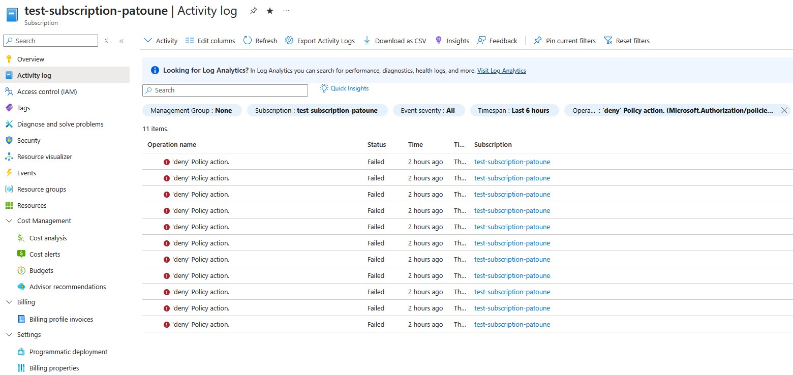Click the info icon in the Log Analytics banner

155,70
